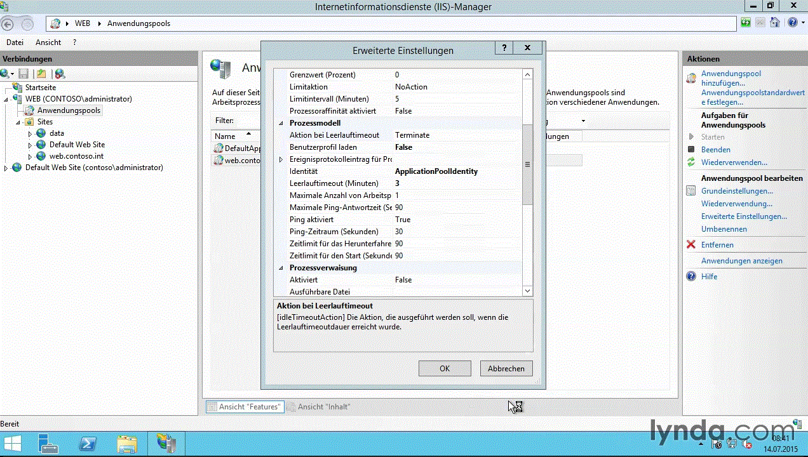
Task: Click the red X icon beside Entfernen
Action: point(691,245)
